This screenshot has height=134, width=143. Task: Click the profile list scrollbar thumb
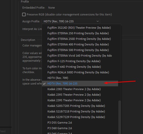coord(120,117)
